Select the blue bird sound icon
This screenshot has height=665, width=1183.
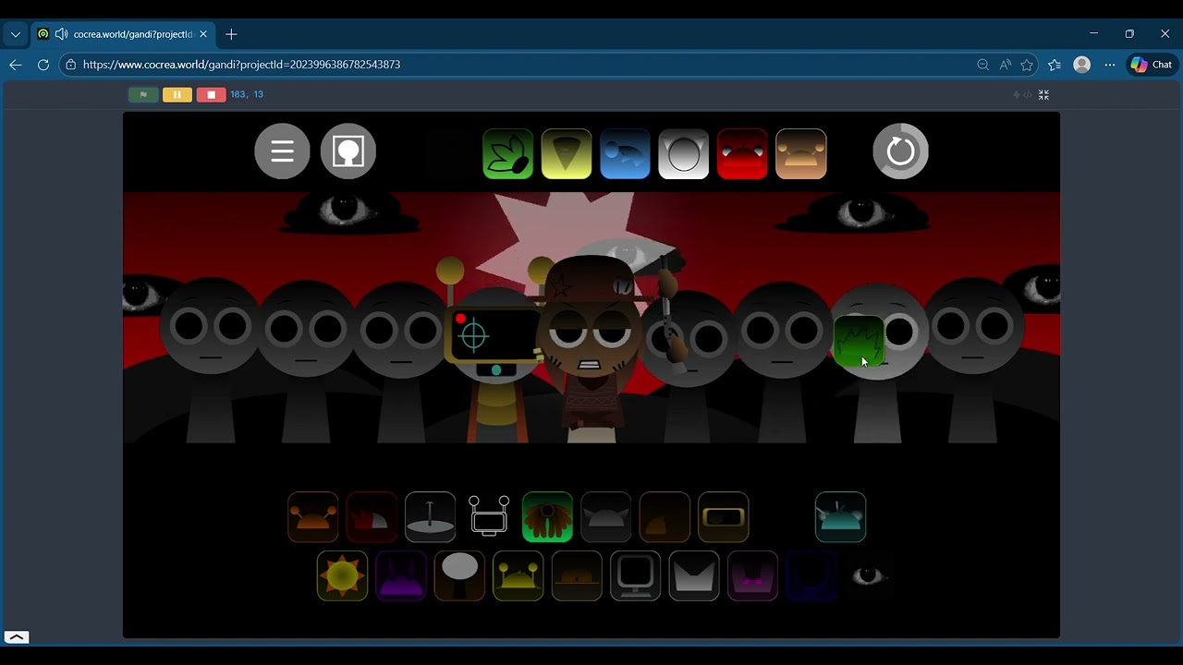tap(625, 154)
